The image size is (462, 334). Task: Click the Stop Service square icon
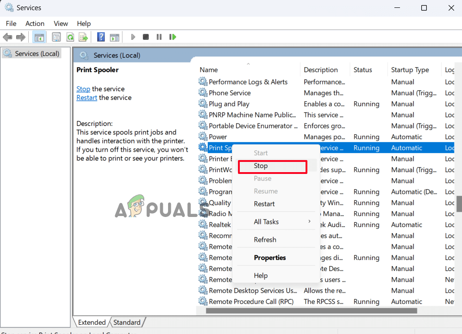pos(146,37)
